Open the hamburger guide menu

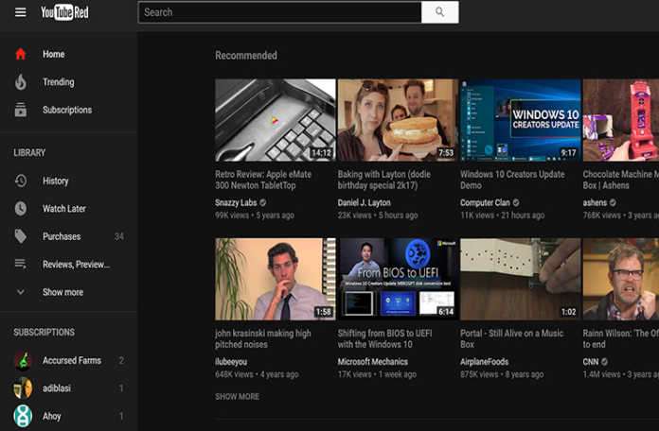click(x=20, y=12)
